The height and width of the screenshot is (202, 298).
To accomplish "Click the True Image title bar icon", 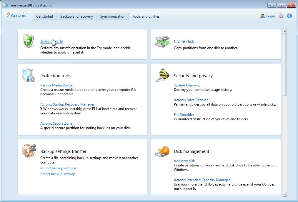I will tap(5, 5).
